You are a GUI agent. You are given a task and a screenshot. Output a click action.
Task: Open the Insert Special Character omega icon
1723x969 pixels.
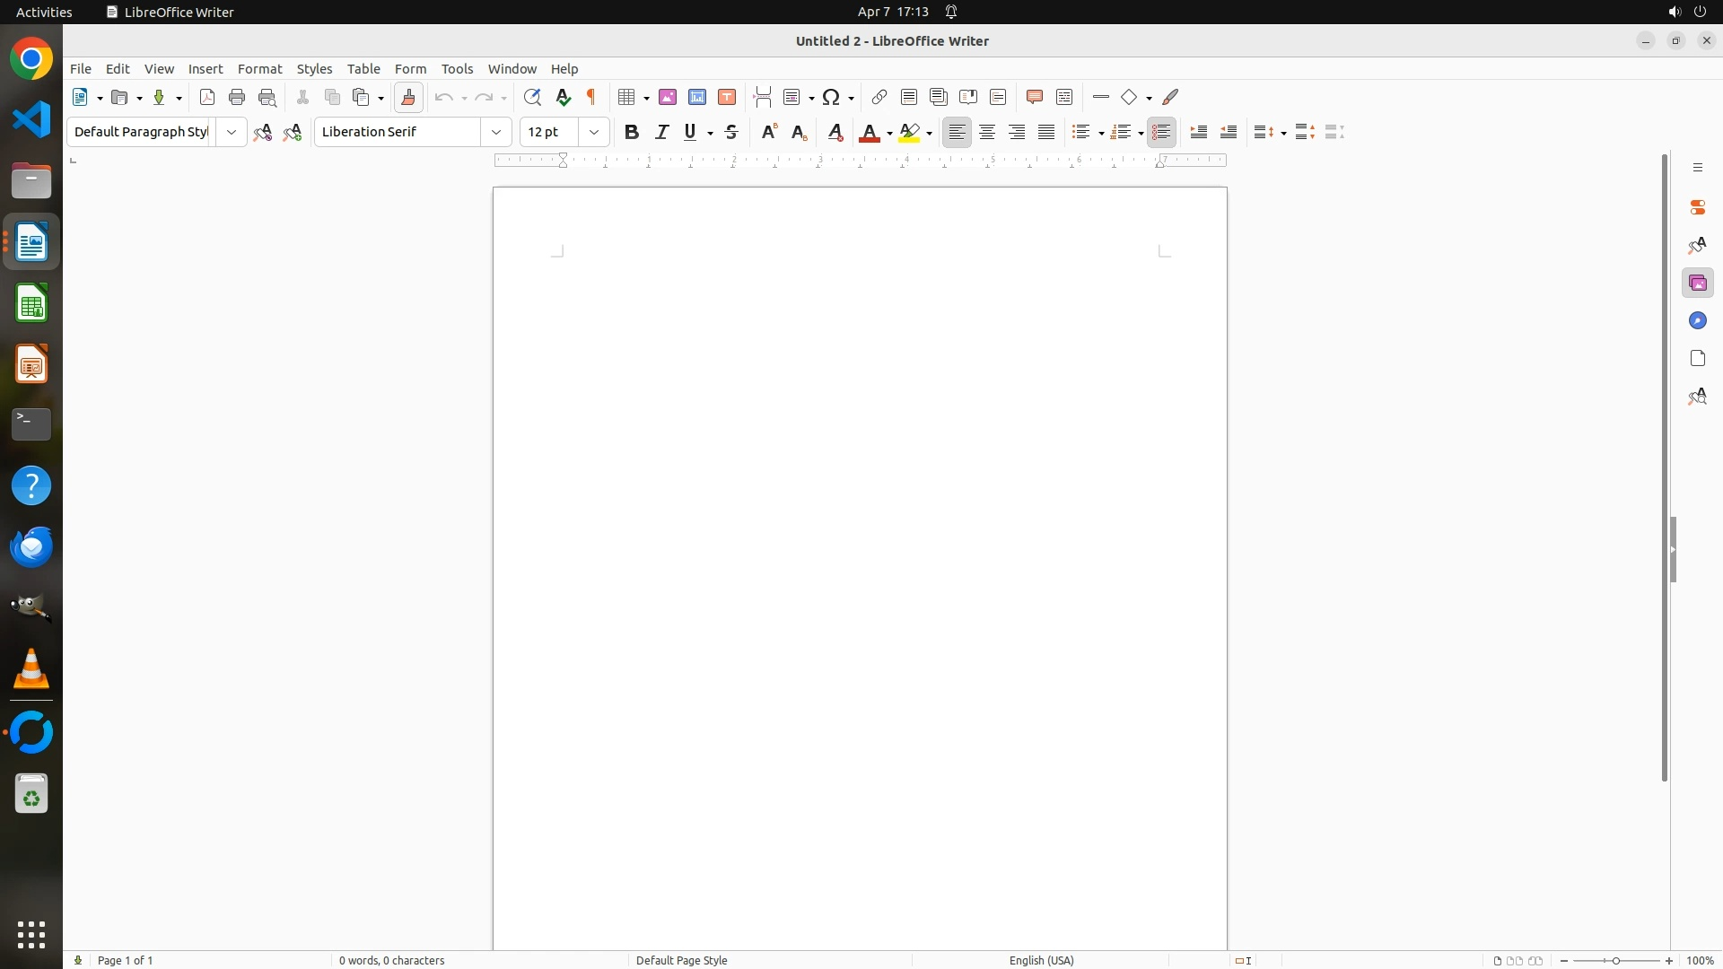(832, 97)
